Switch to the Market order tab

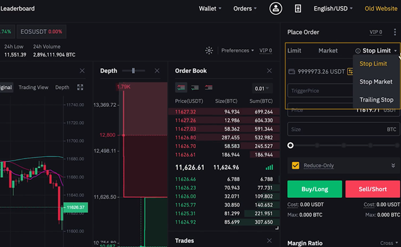(328, 50)
